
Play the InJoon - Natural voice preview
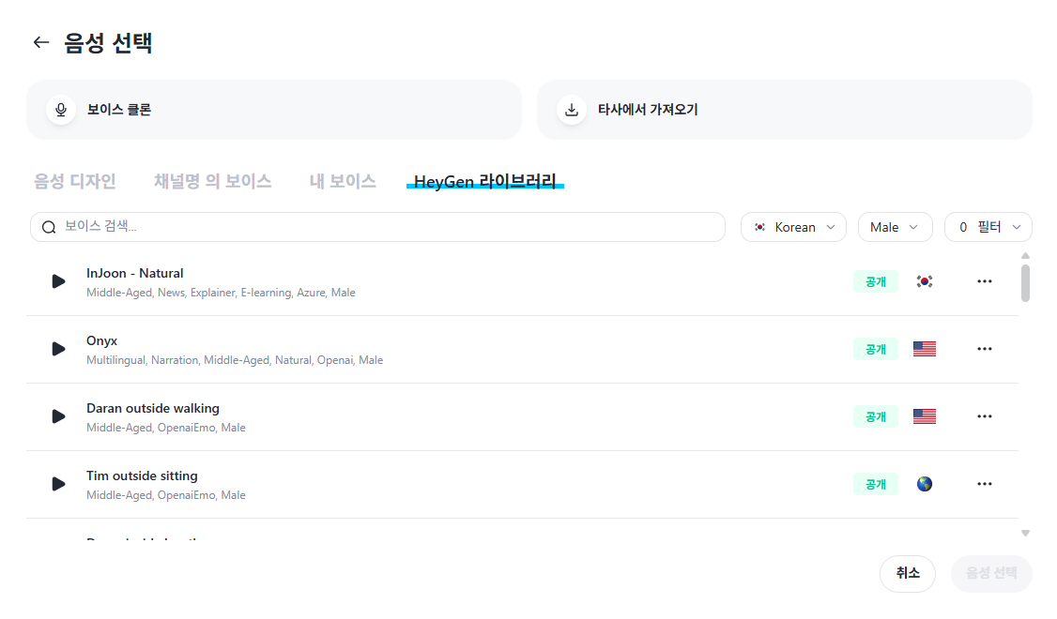58,281
